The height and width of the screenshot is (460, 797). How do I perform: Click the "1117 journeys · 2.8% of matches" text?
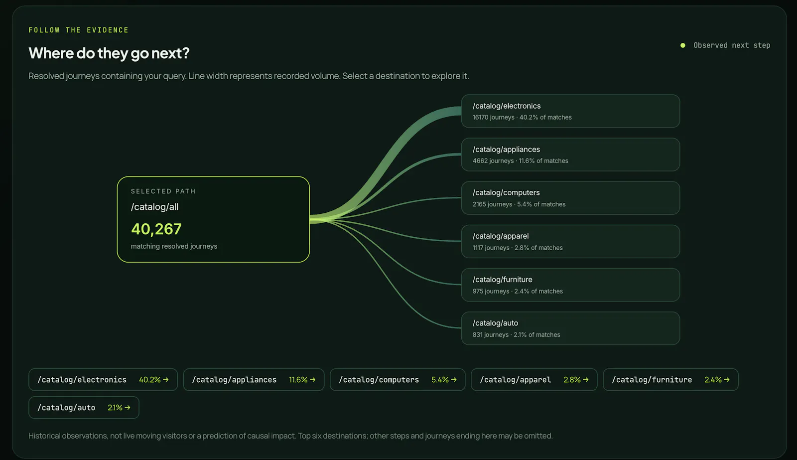[x=518, y=248]
